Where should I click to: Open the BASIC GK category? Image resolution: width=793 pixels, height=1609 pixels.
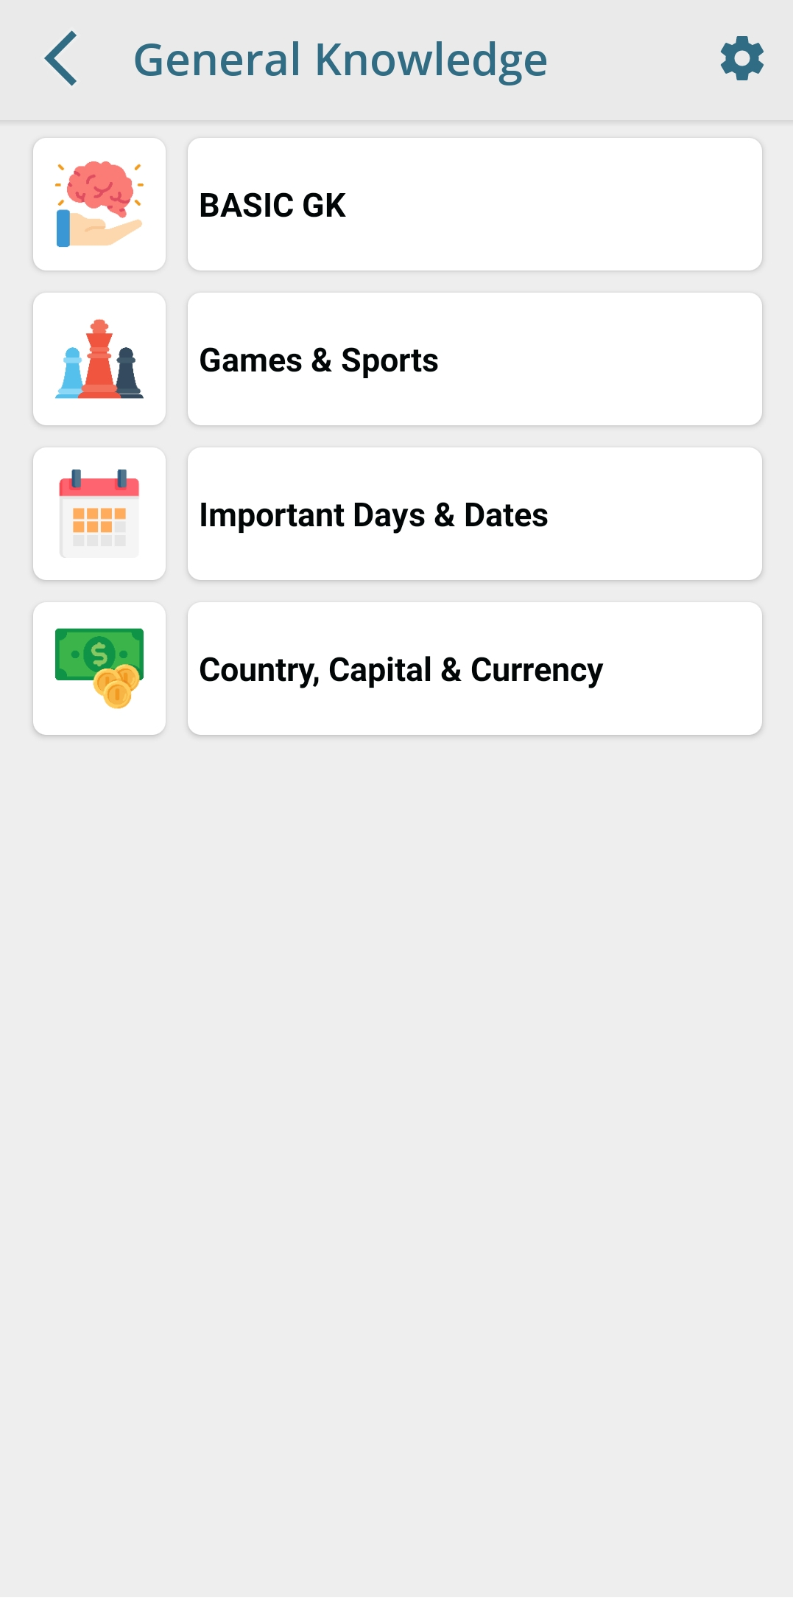pos(474,204)
